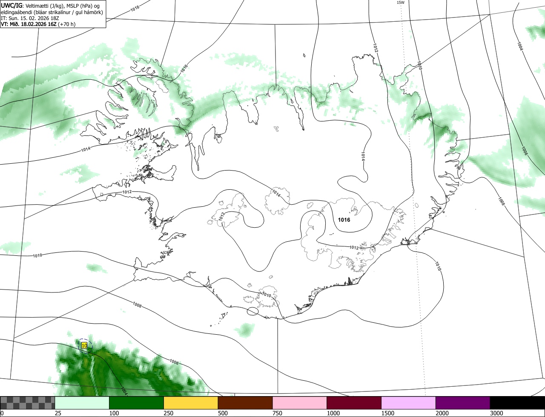Click the '1004' isobar label in northeast corner
The image size is (545, 417).
click(x=520, y=46)
